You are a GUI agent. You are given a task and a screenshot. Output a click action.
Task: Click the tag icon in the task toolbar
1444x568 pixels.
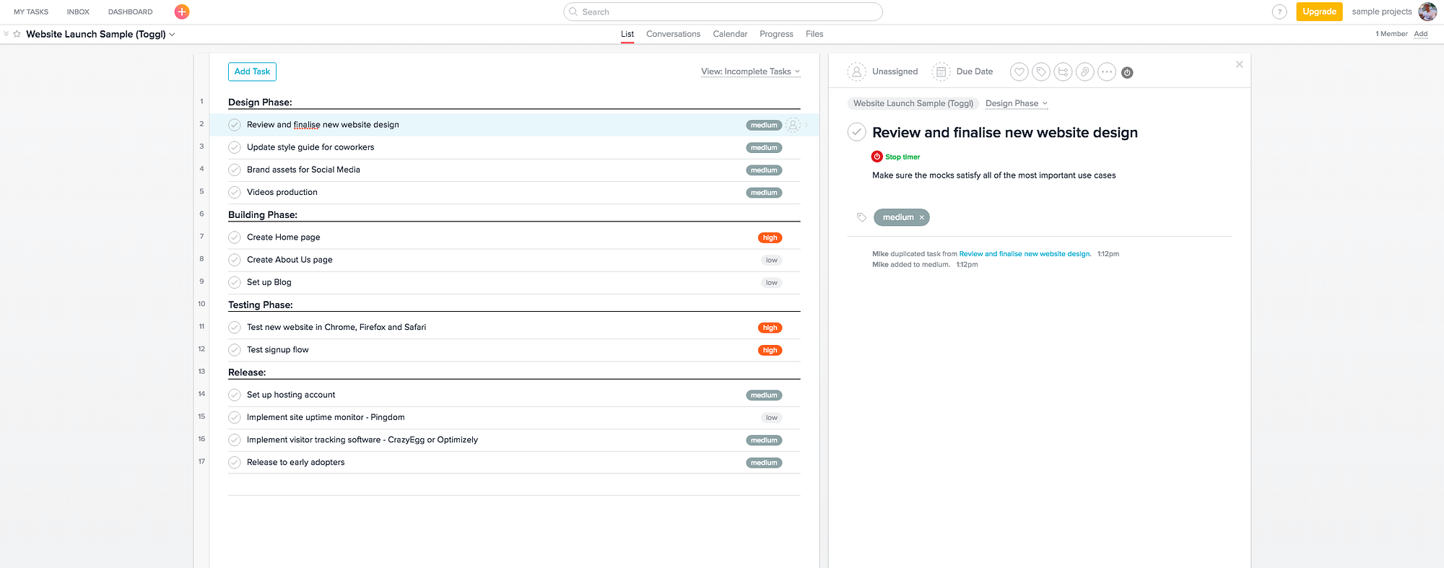click(x=1041, y=71)
